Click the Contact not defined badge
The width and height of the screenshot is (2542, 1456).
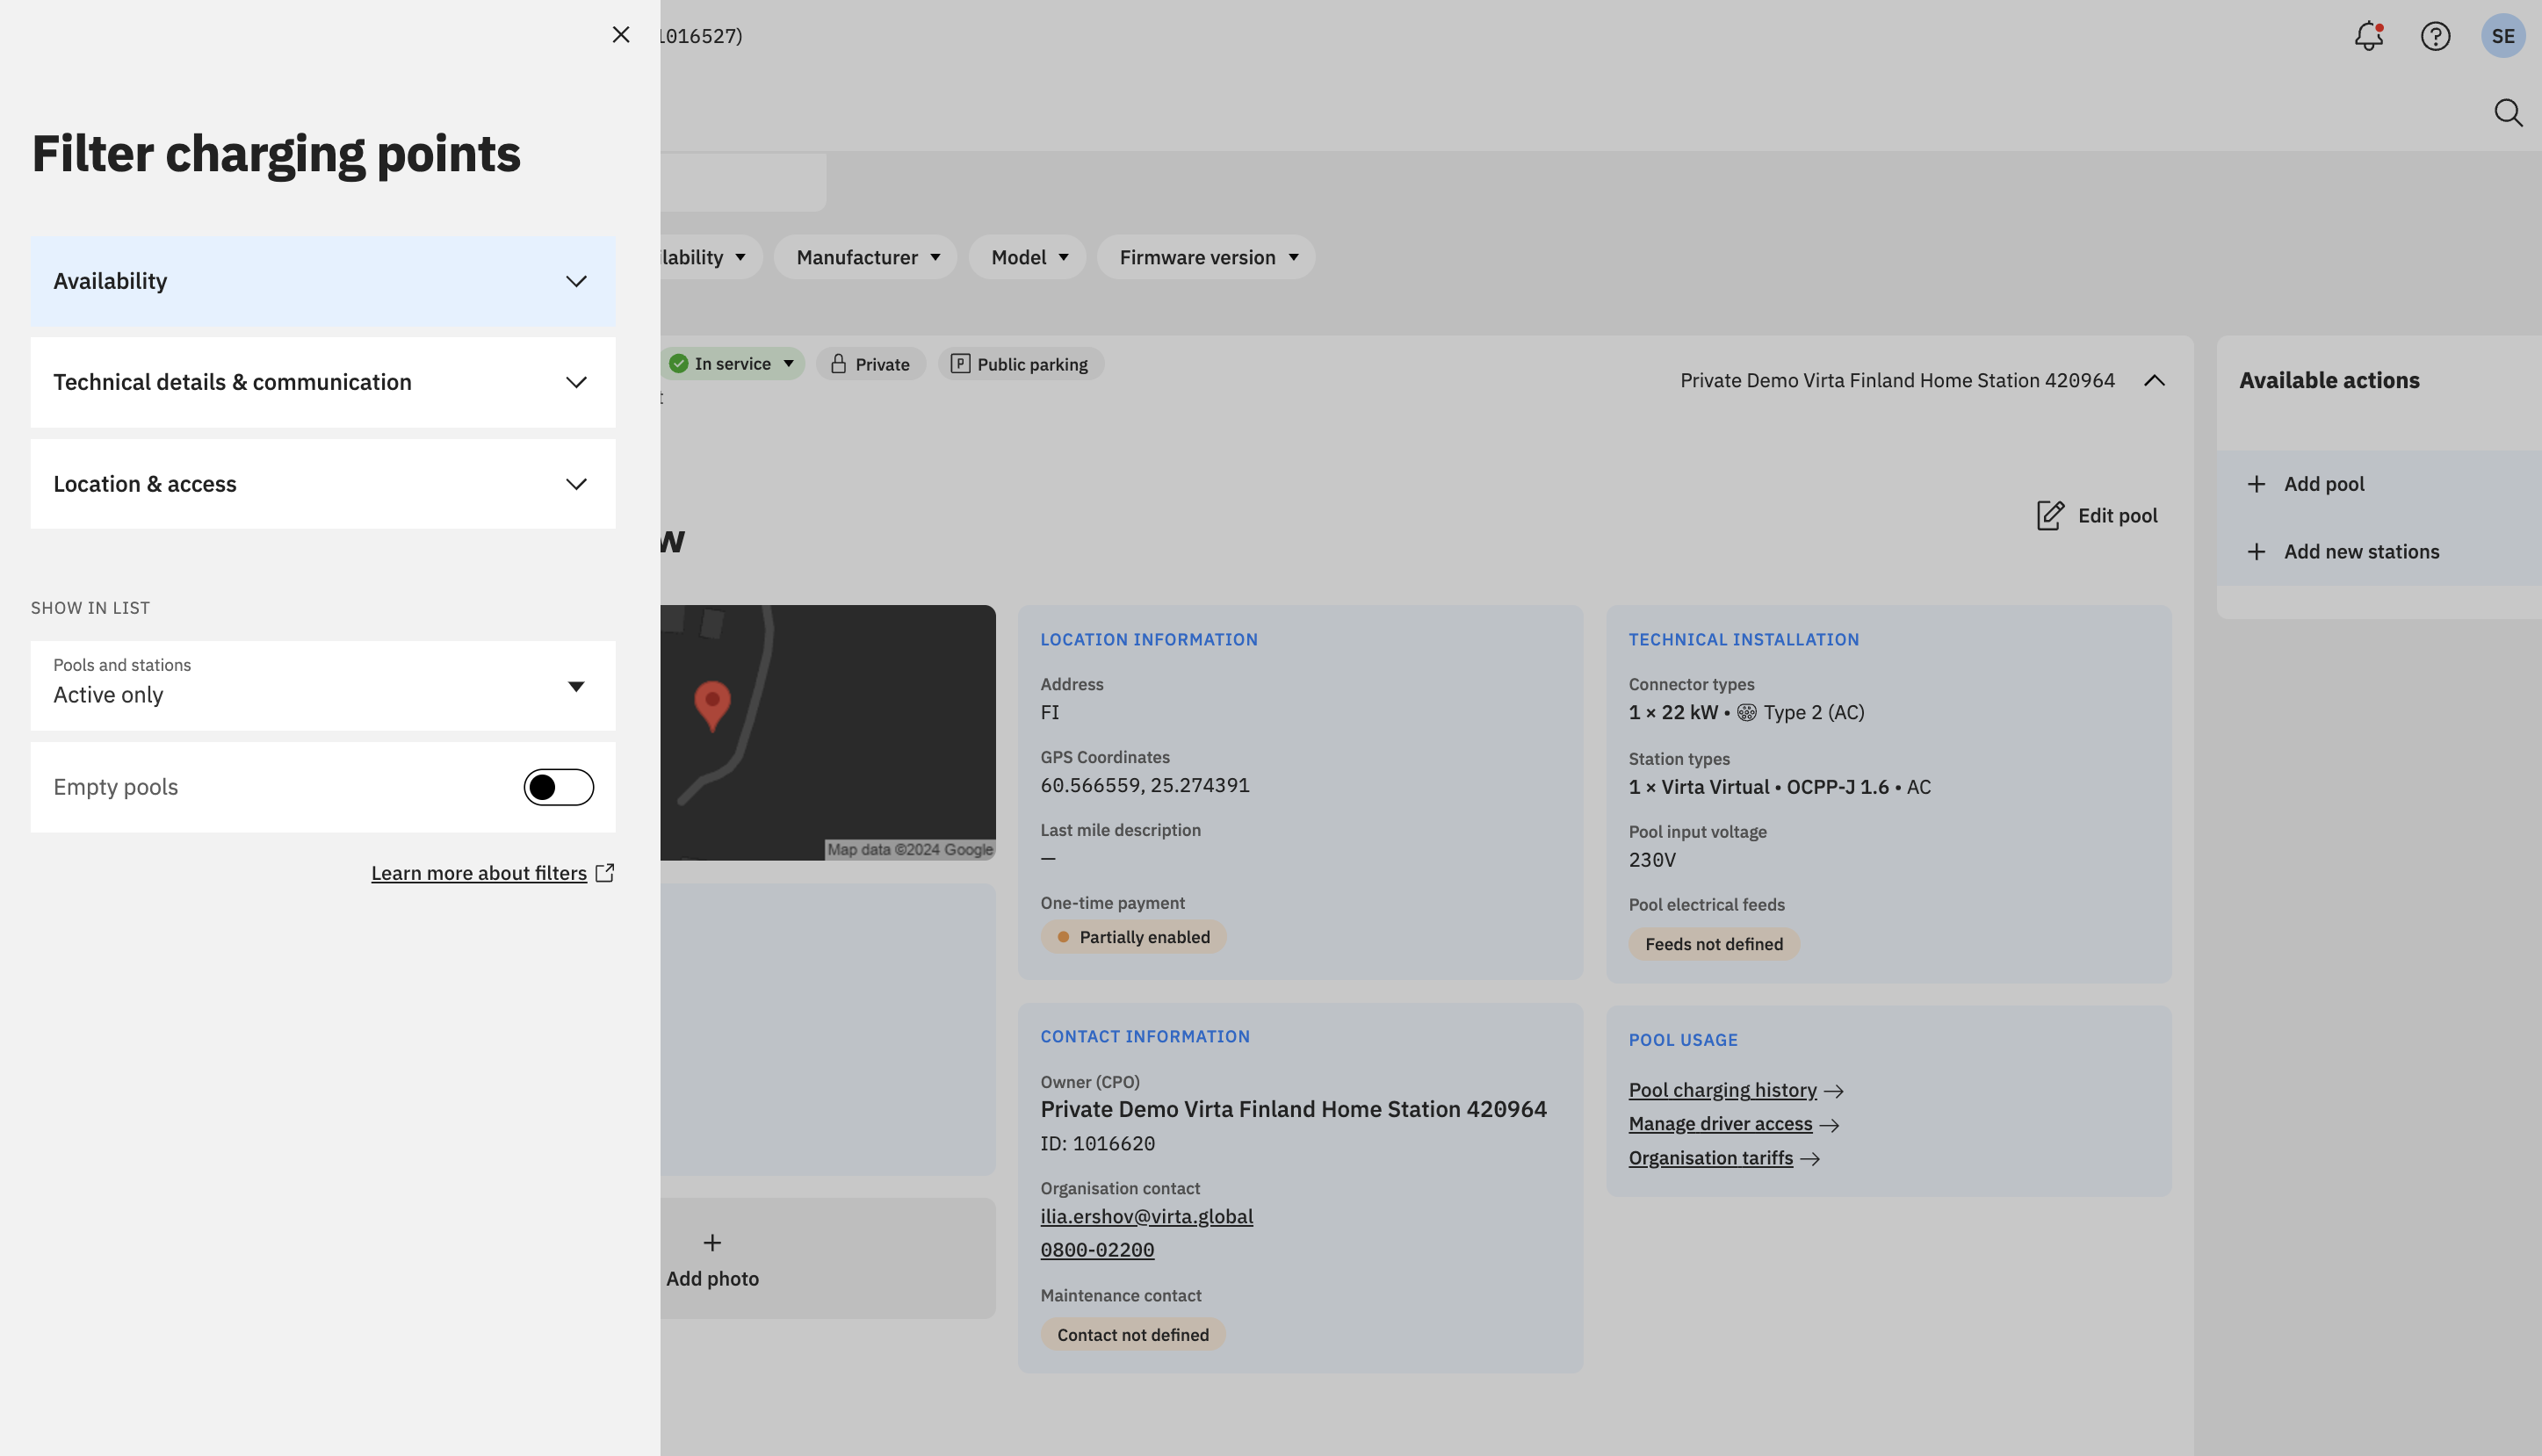point(1133,1335)
